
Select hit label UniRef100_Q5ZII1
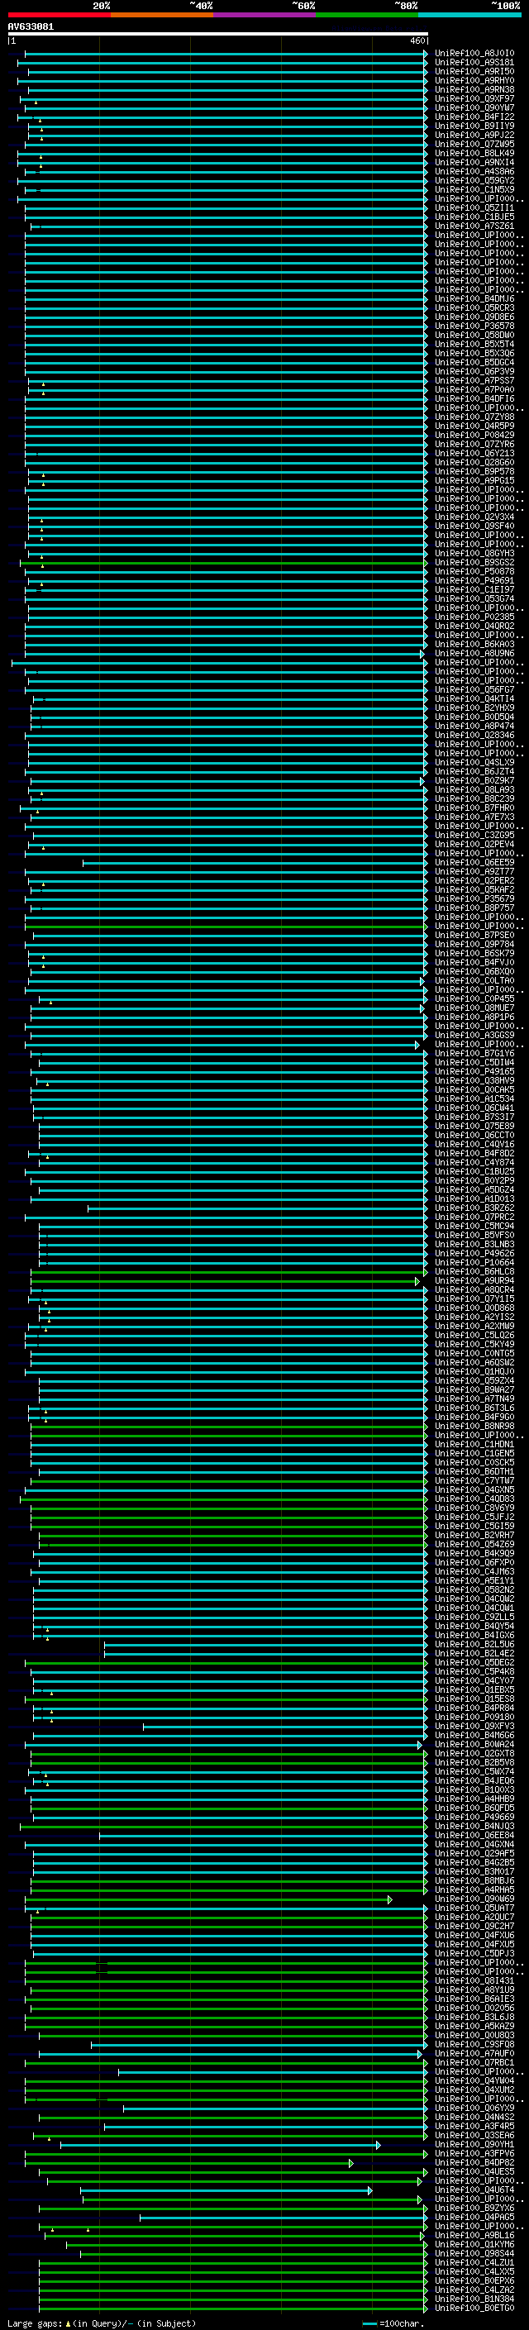(474, 208)
